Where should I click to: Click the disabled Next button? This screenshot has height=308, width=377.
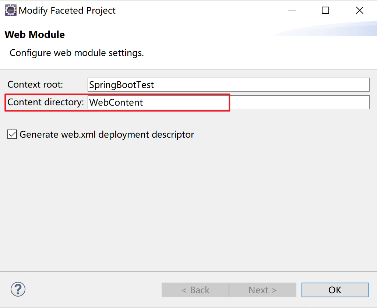263,290
